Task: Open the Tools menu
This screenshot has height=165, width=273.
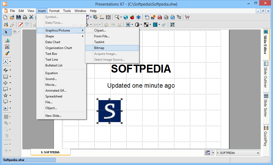Action: click(67, 11)
